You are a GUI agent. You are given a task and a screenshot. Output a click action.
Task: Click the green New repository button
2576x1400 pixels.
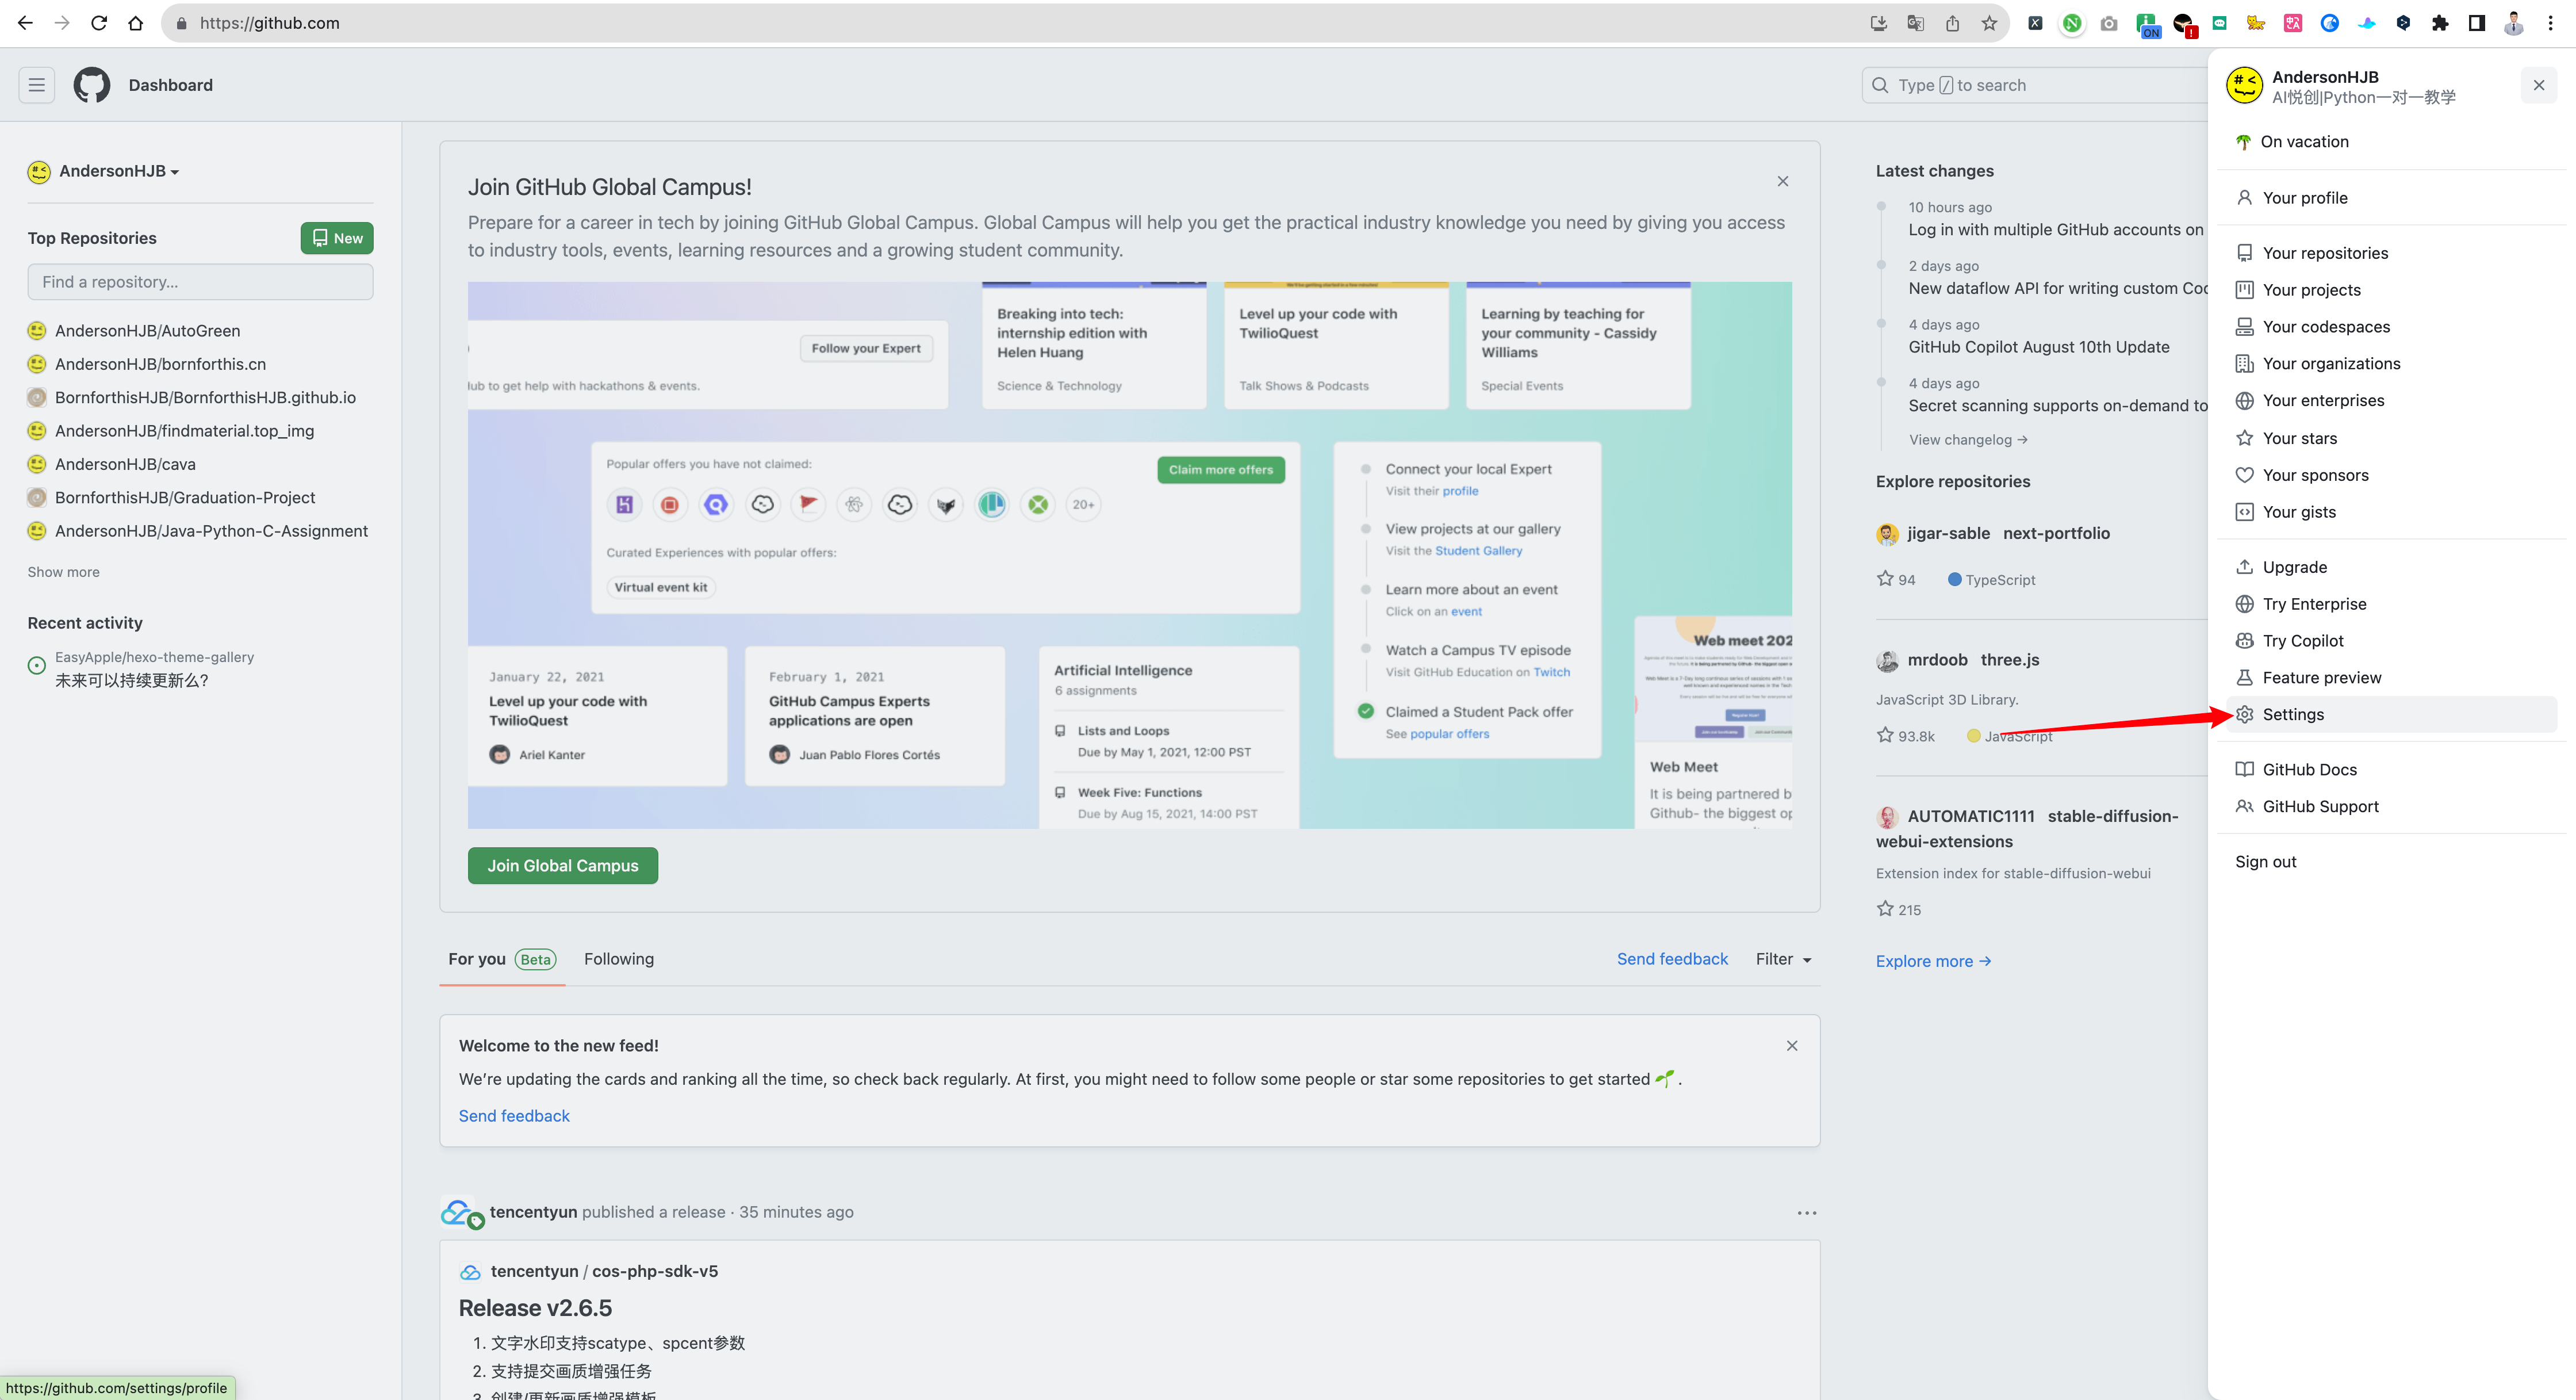[337, 238]
